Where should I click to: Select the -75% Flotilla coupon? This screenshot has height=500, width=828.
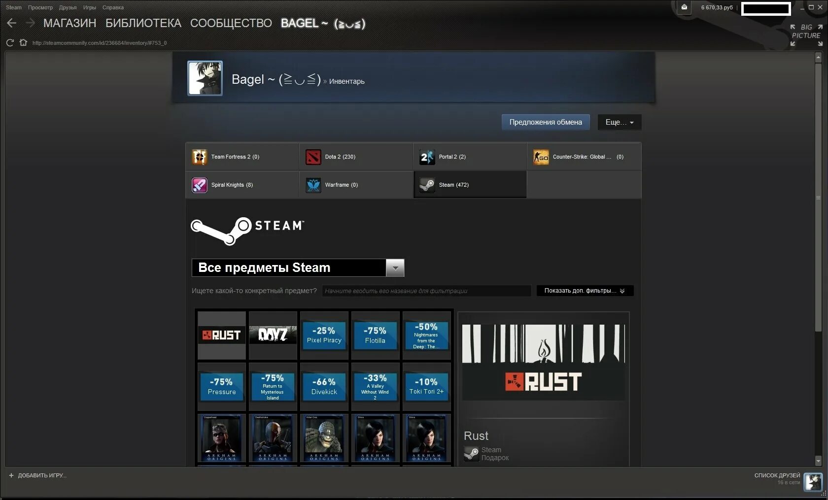pyautogui.click(x=376, y=335)
